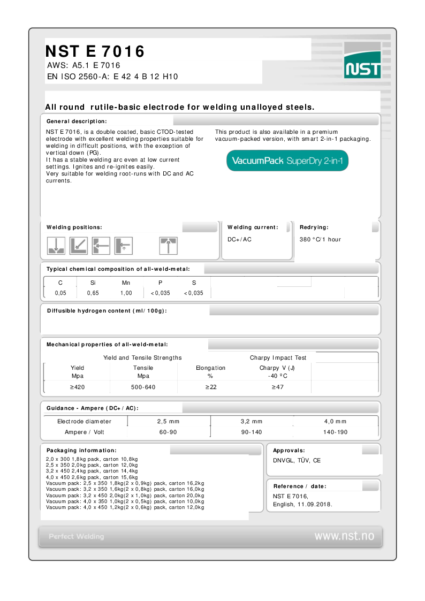The width and height of the screenshot is (425, 601).
Task: Click the silicon value 0,65
Action: click(93, 293)
